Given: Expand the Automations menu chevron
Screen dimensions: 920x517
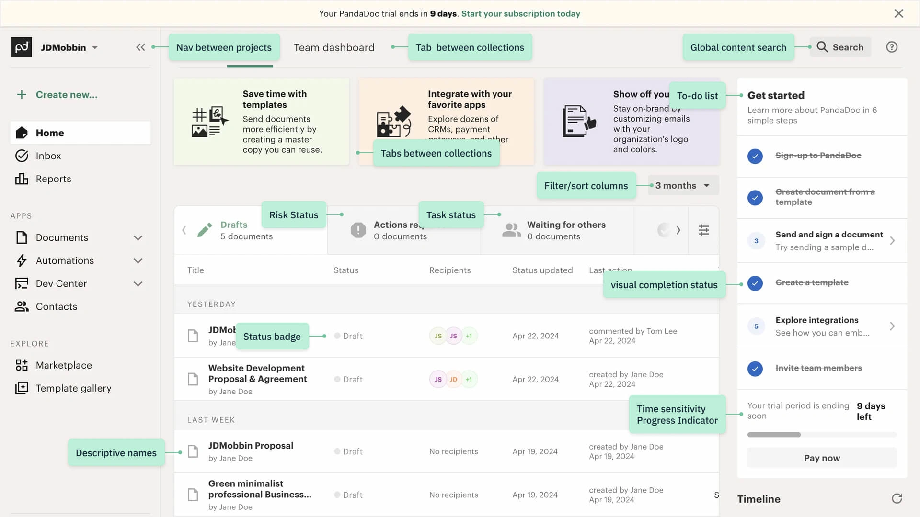Looking at the screenshot, I should coord(138,261).
